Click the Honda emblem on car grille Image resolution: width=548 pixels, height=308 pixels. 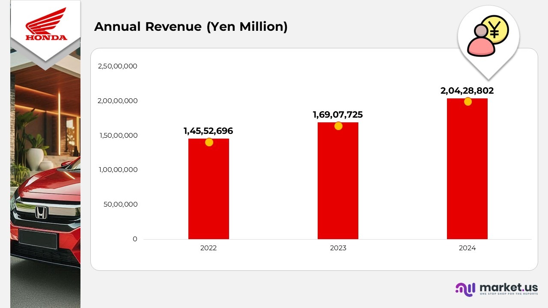pos(41,212)
